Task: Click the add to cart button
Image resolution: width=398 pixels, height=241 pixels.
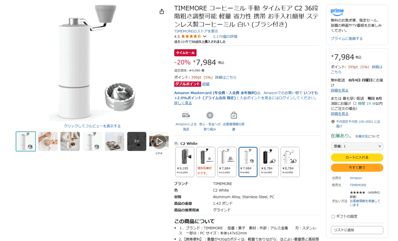Action: [357, 158]
